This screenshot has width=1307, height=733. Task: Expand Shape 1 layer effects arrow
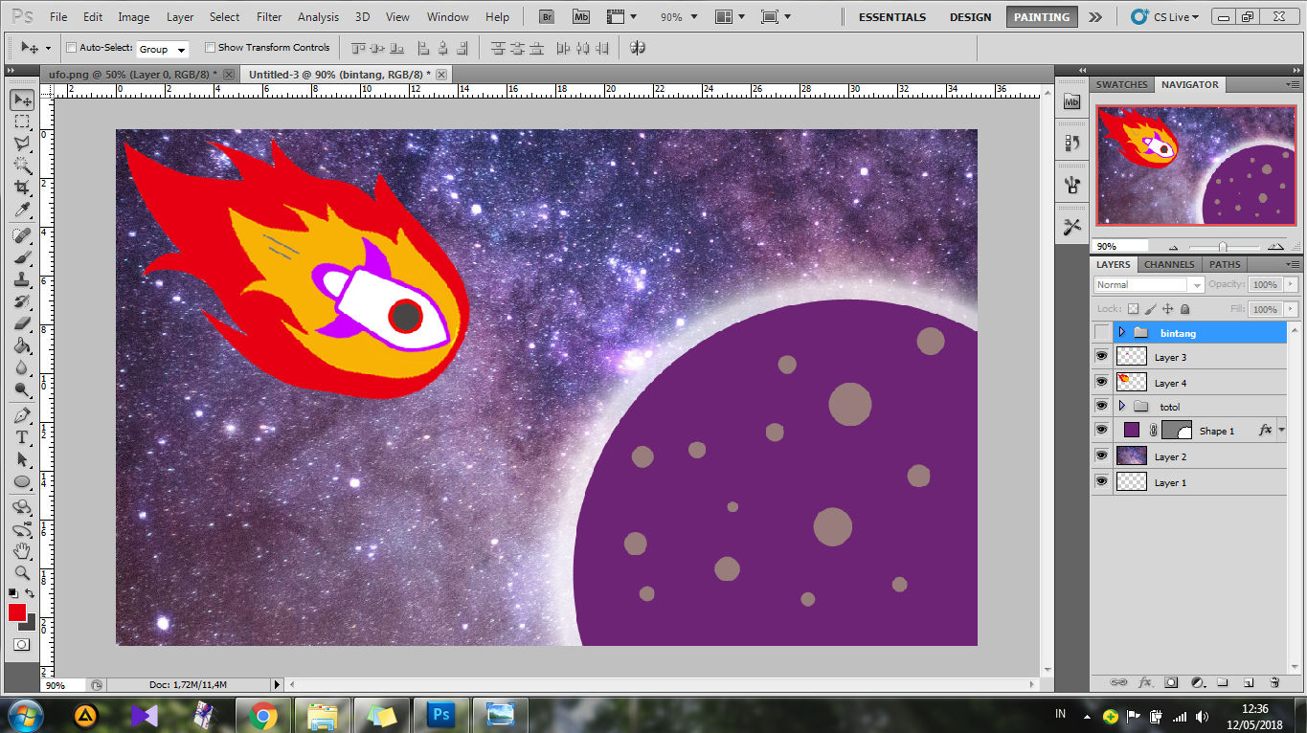click(1282, 431)
